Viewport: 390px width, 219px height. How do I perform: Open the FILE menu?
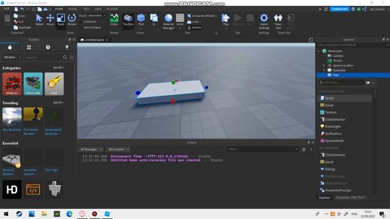click(x=6, y=9)
